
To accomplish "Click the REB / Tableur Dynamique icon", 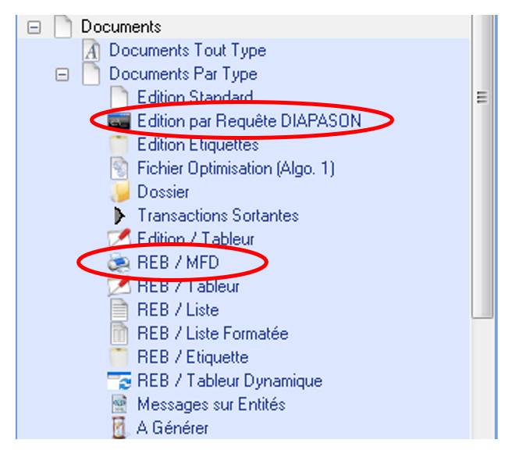I will coord(119,381).
